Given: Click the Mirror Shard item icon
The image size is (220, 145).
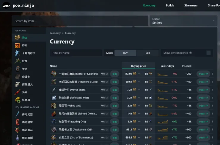Looking at the screenshot, I should coord(54,90).
